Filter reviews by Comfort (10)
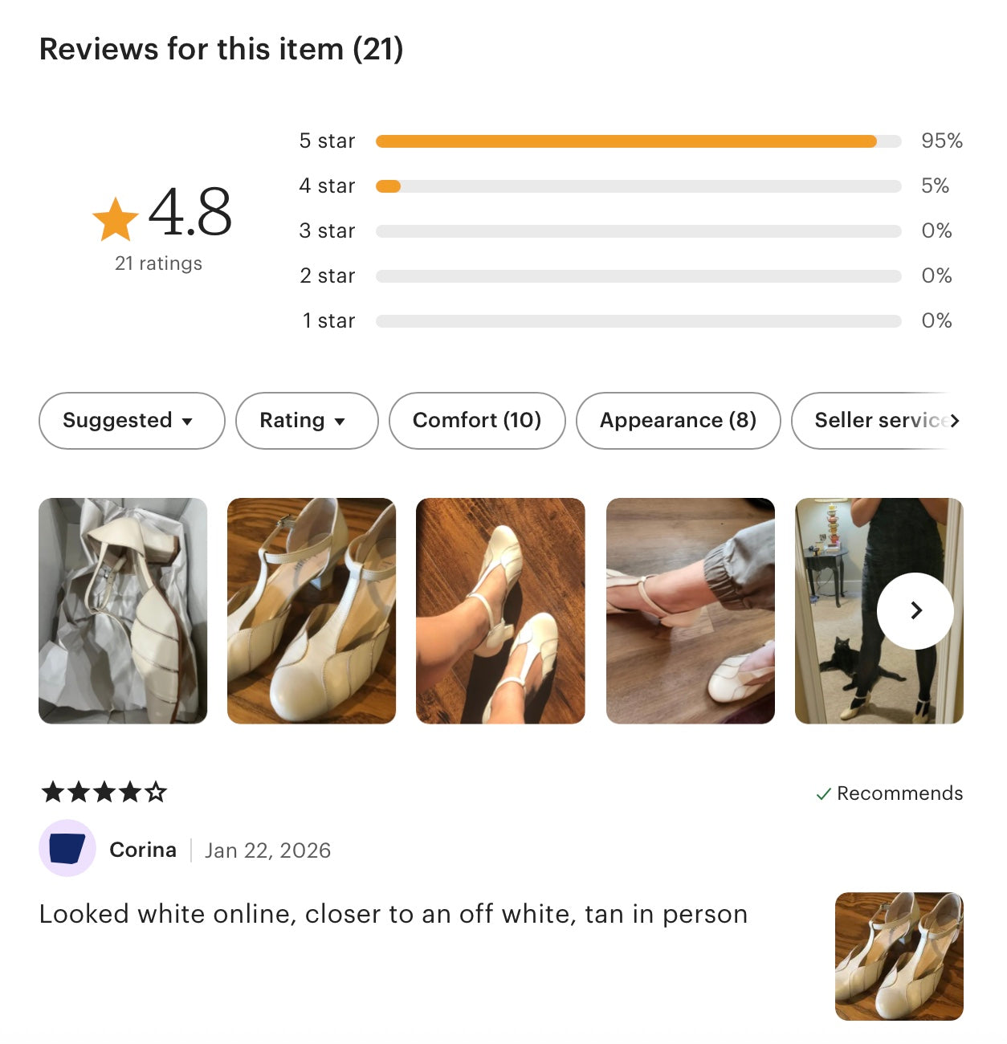The image size is (1007, 1044). [477, 421]
